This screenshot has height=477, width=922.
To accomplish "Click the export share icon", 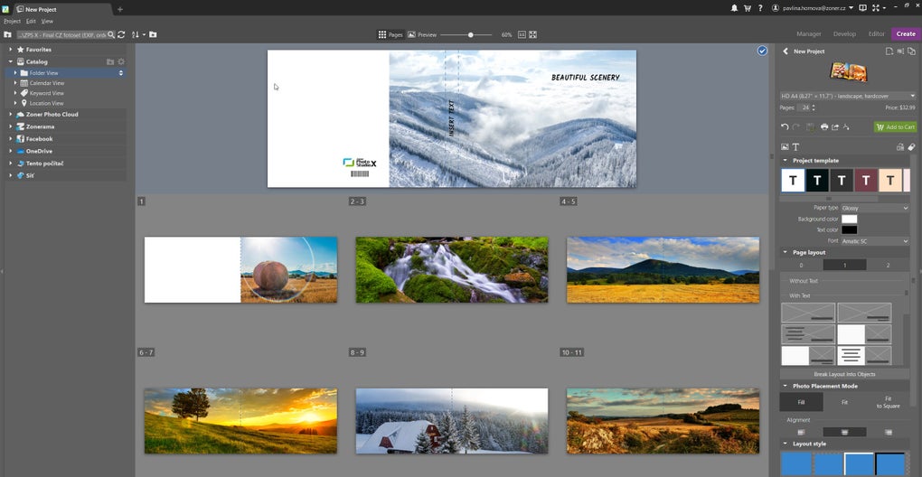I will tap(835, 126).
